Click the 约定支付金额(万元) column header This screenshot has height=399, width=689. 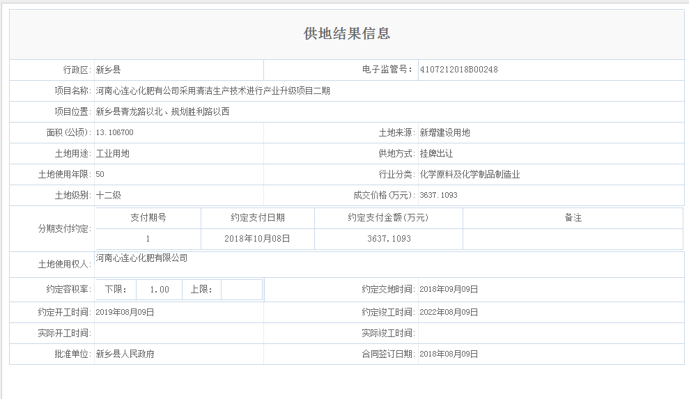(389, 217)
